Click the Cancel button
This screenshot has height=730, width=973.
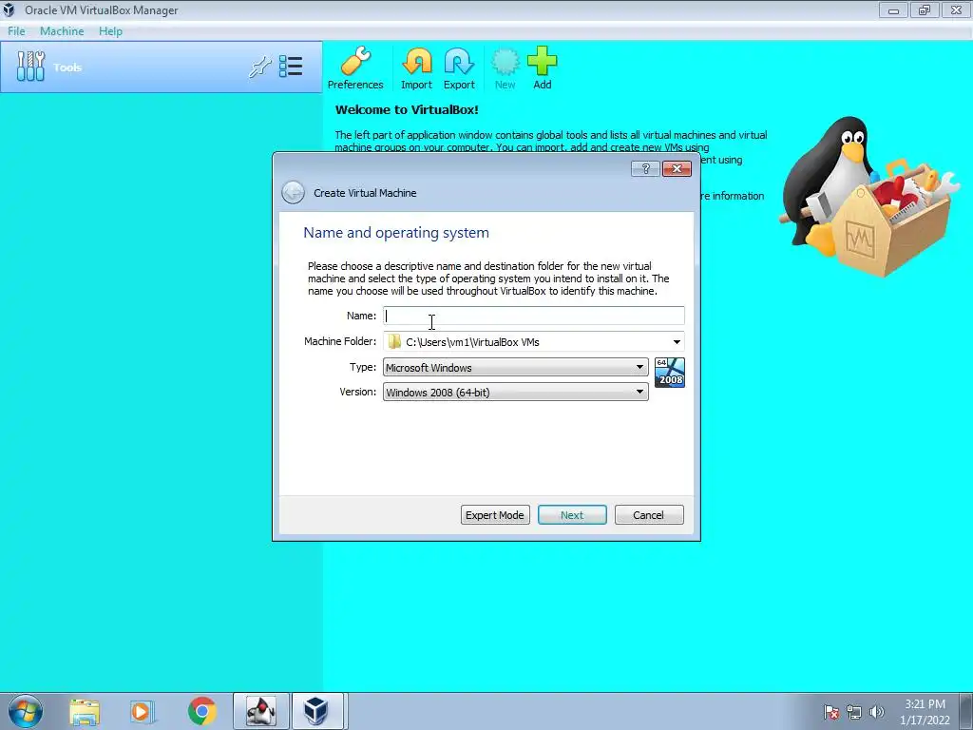[649, 514]
